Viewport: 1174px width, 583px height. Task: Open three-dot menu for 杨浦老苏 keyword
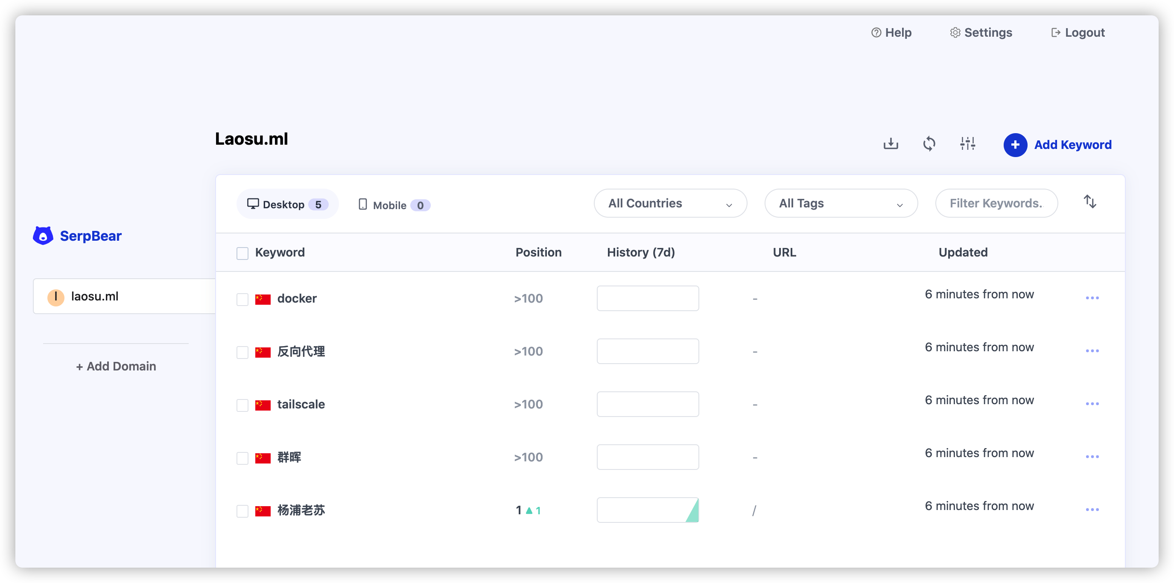pyautogui.click(x=1092, y=509)
